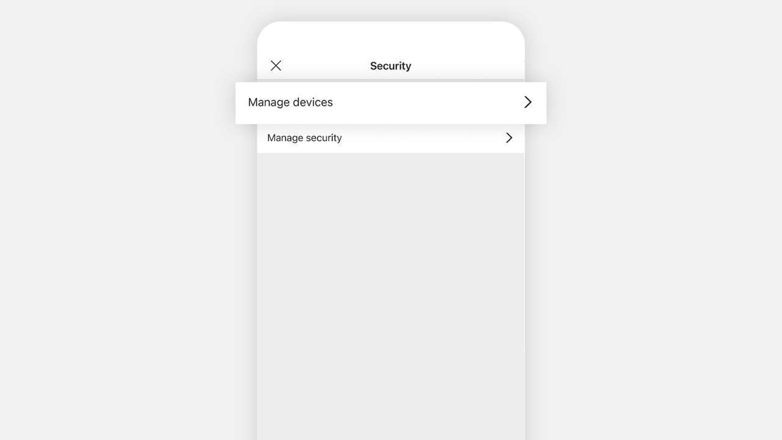Select the Manage security text label

pyautogui.click(x=304, y=138)
